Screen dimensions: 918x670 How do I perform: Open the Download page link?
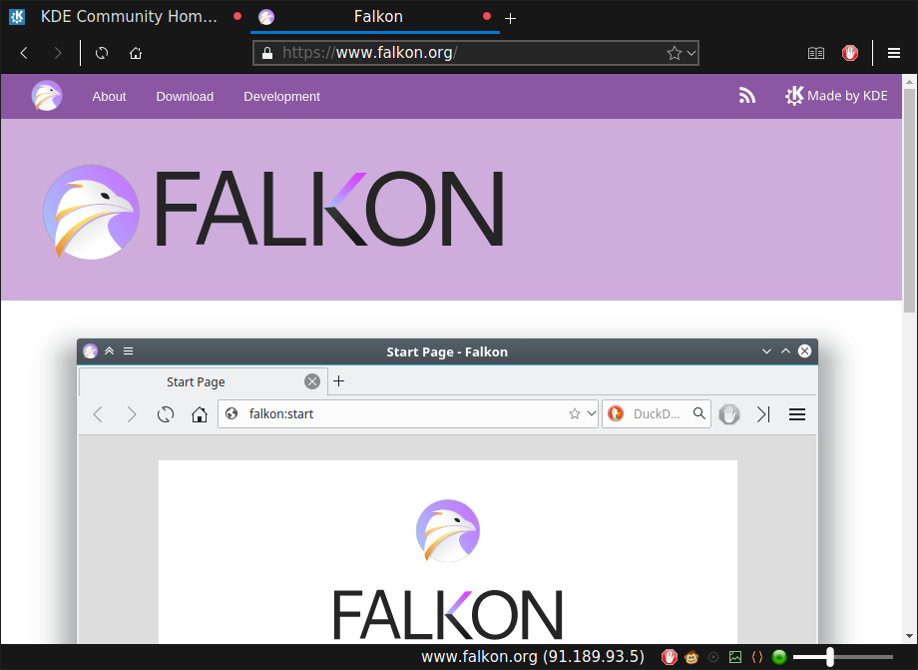[x=185, y=97]
